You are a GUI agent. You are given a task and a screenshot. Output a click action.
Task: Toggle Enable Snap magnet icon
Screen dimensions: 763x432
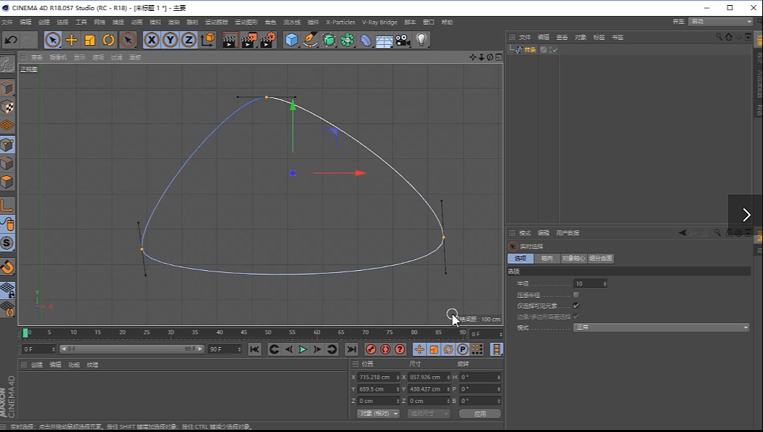click(7, 266)
